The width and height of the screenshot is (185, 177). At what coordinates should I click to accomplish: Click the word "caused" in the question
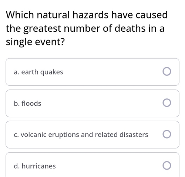tap(152, 15)
